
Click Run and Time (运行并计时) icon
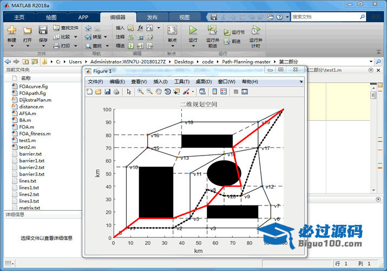(255, 30)
